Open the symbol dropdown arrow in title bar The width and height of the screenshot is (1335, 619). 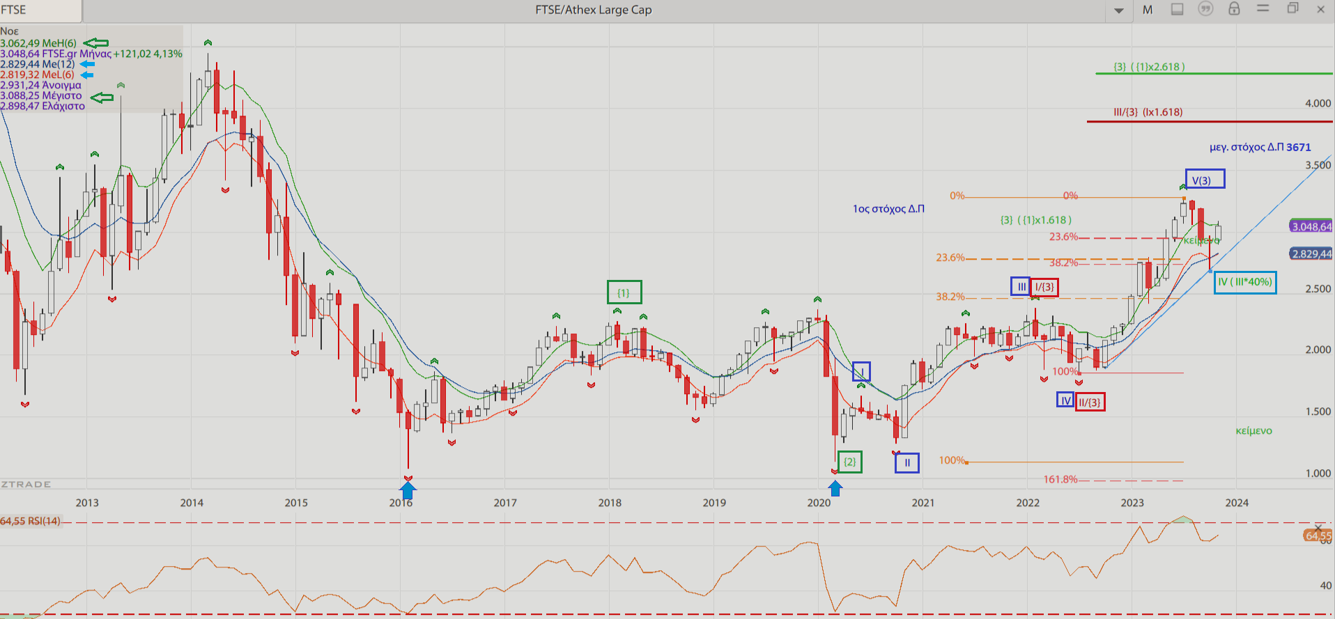pyautogui.click(x=1119, y=10)
